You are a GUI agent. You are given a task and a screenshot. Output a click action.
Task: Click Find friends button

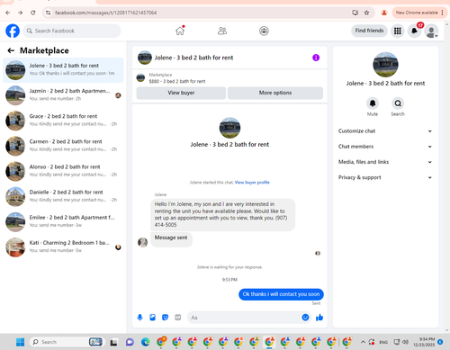369,31
